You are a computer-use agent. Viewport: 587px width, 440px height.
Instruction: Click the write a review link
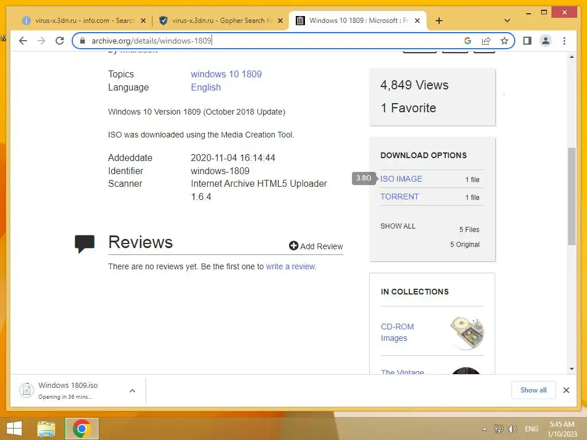291,266
